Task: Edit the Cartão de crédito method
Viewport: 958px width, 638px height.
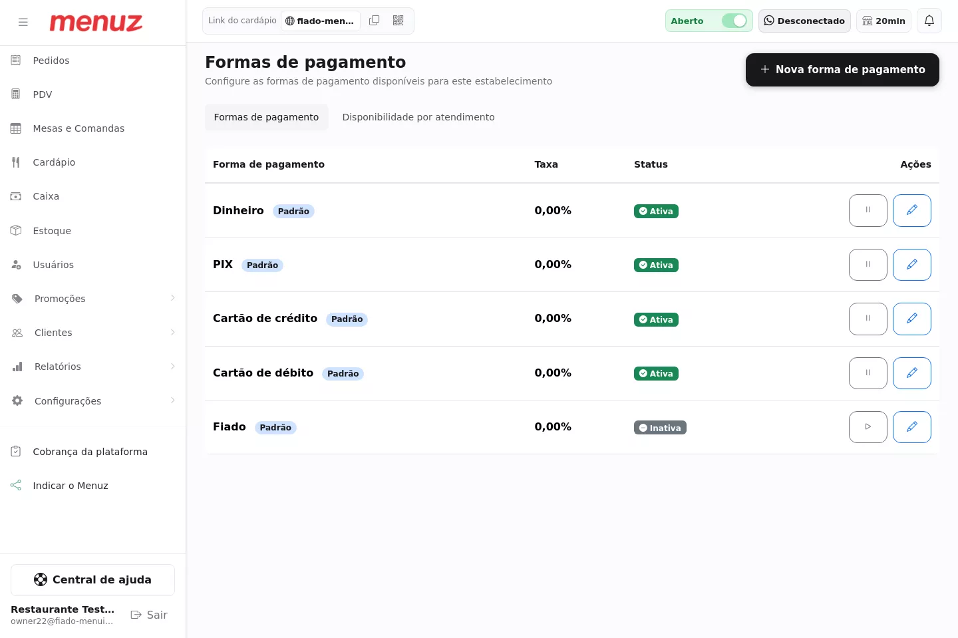Action: (911, 319)
